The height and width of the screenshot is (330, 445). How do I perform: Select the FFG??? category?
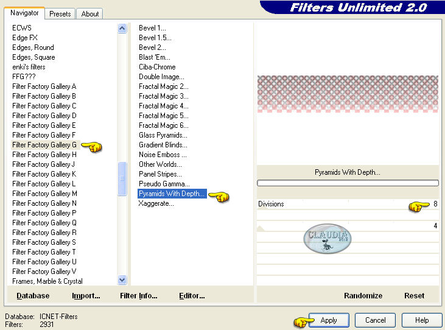click(24, 77)
